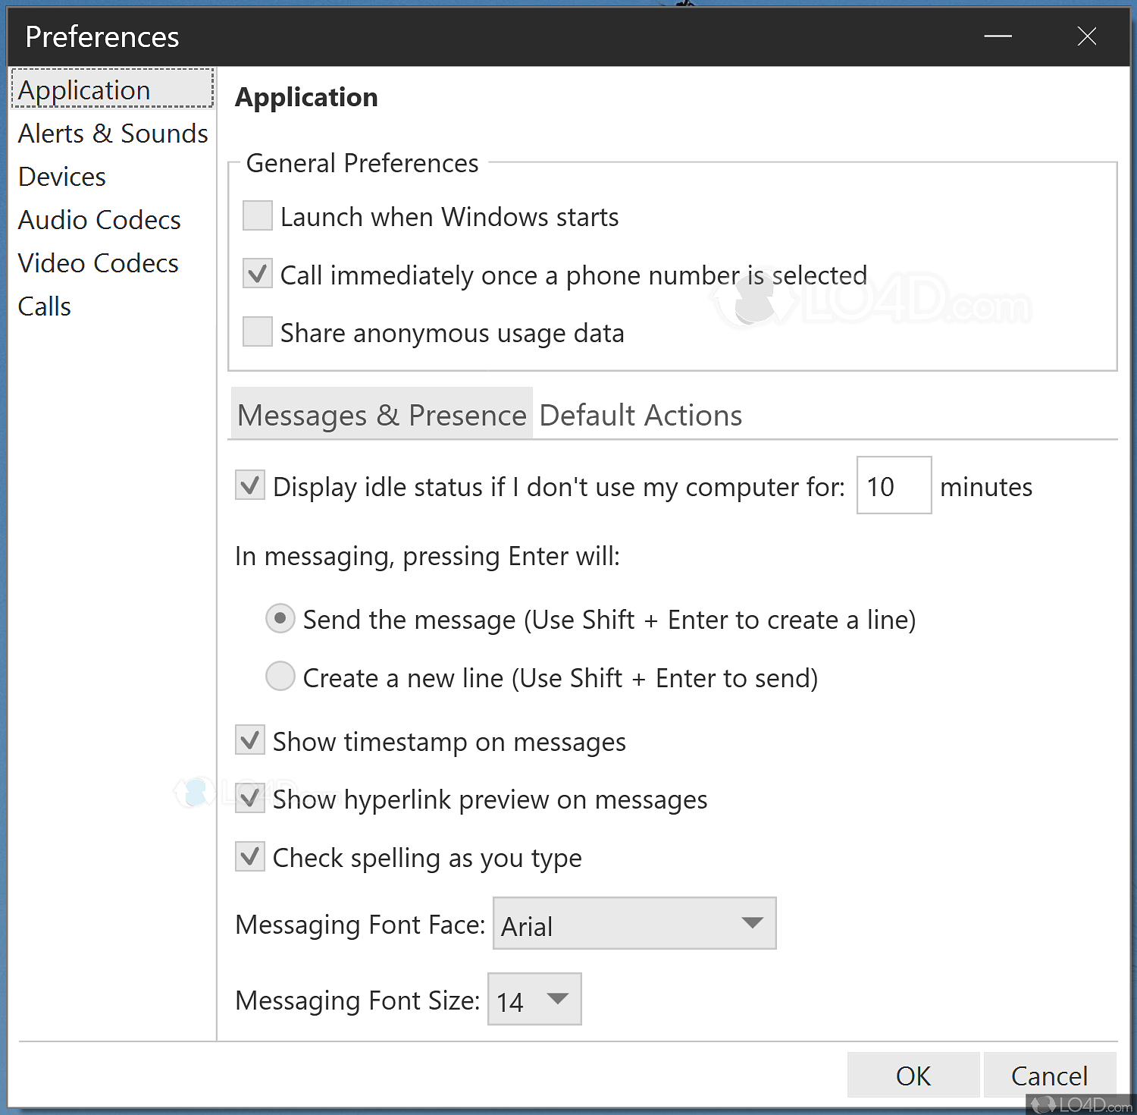Viewport: 1137px width, 1115px height.
Task: Disable check spelling as you type
Action: [249, 856]
